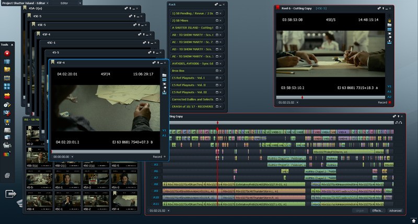Click the Effects button on the timeline
Image resolution: width=418 pixels, height=224 pixels.
coord(377,210)
